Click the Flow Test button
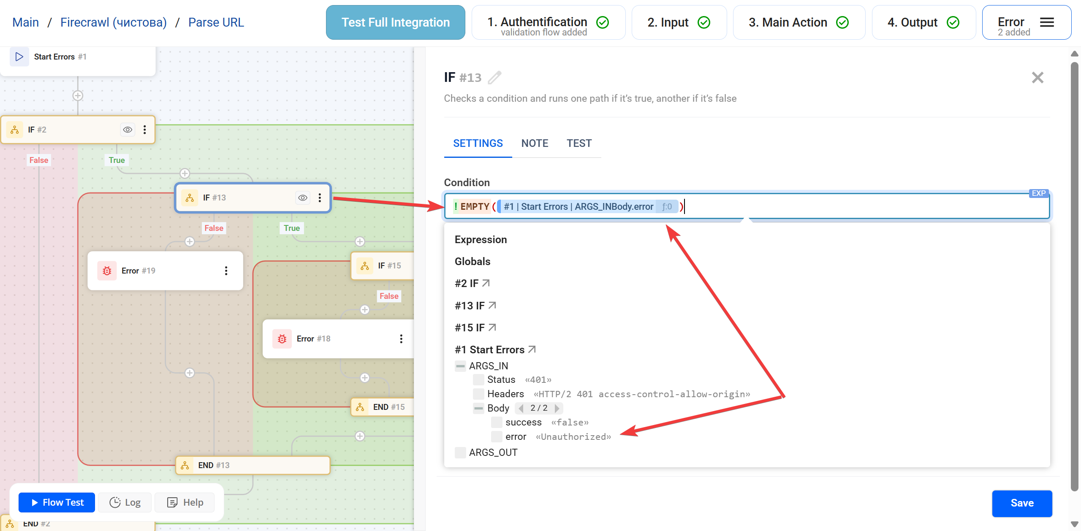 pos(57,502)
